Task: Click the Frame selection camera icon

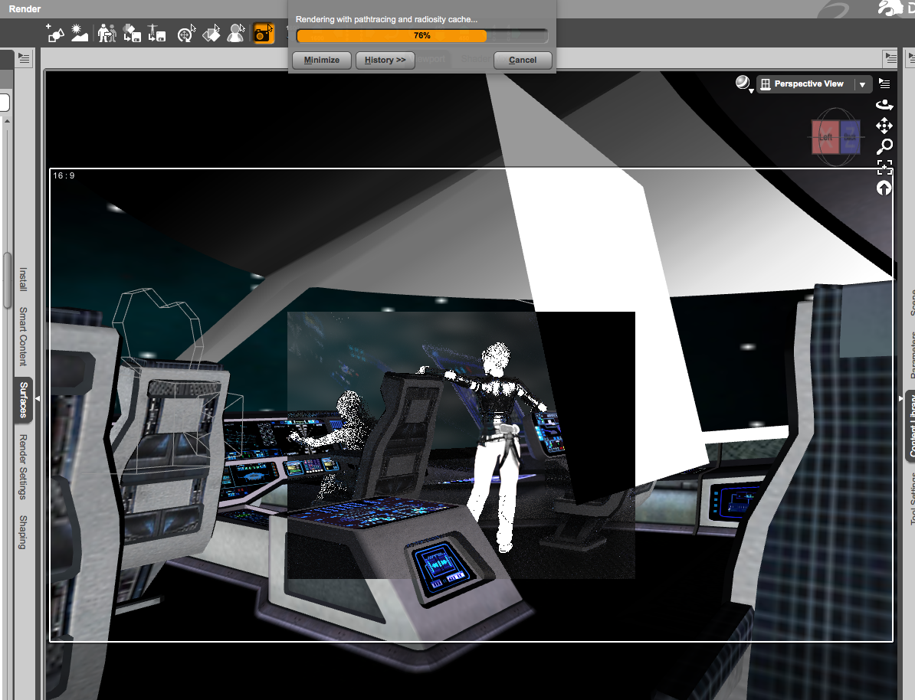Action: click(x=884, y=168)
